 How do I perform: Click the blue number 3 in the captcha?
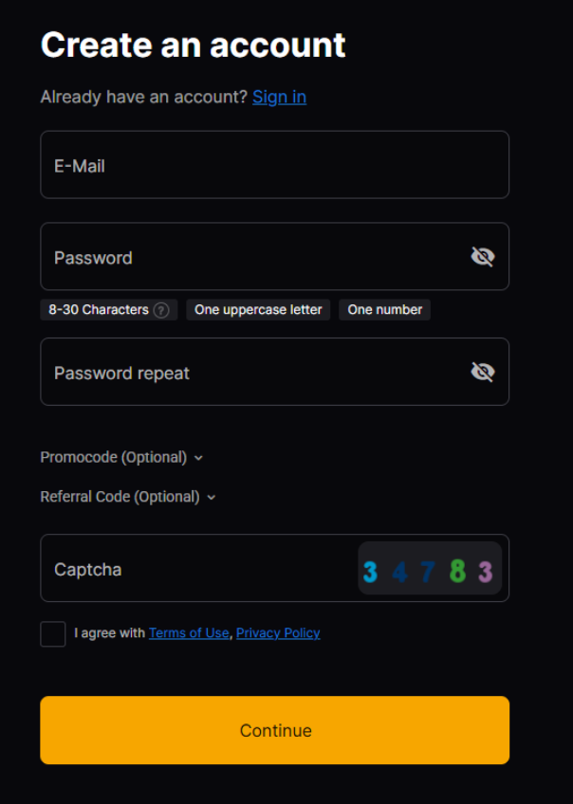pyautogui.click(x=369, y=569)
